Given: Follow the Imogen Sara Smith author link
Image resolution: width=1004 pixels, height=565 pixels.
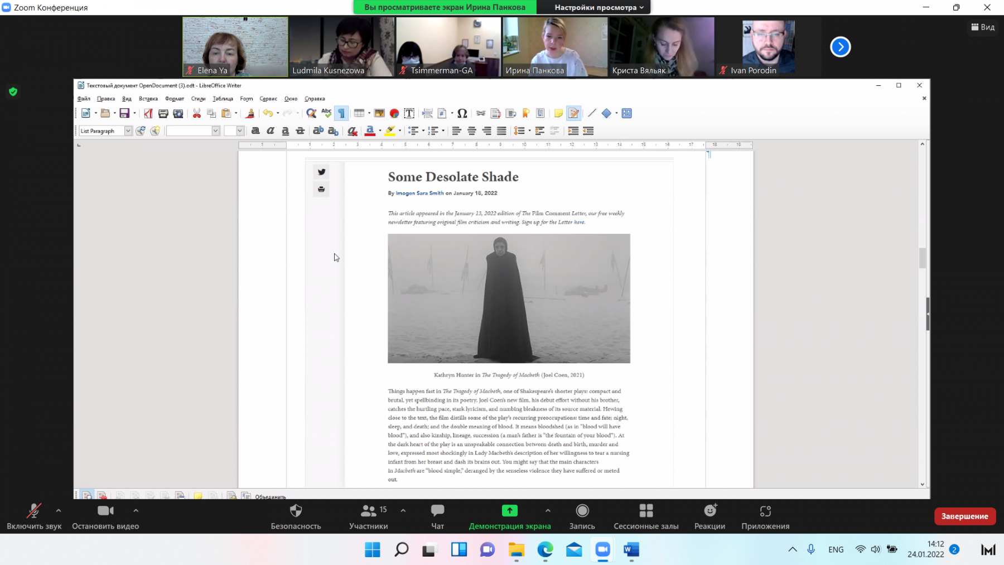Looking at the screenshot, I should [419, 193].
